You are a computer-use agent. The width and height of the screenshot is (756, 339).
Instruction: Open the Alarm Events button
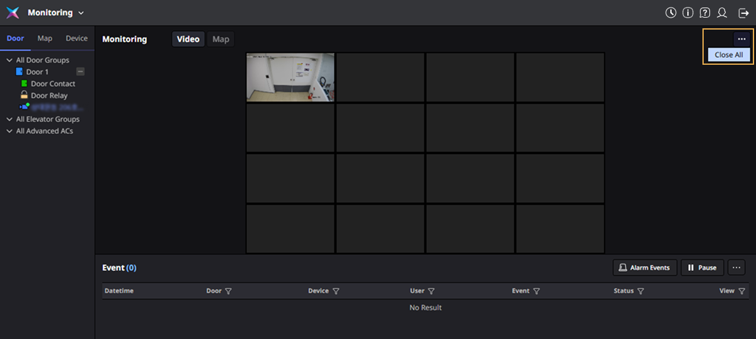point(644,267)
